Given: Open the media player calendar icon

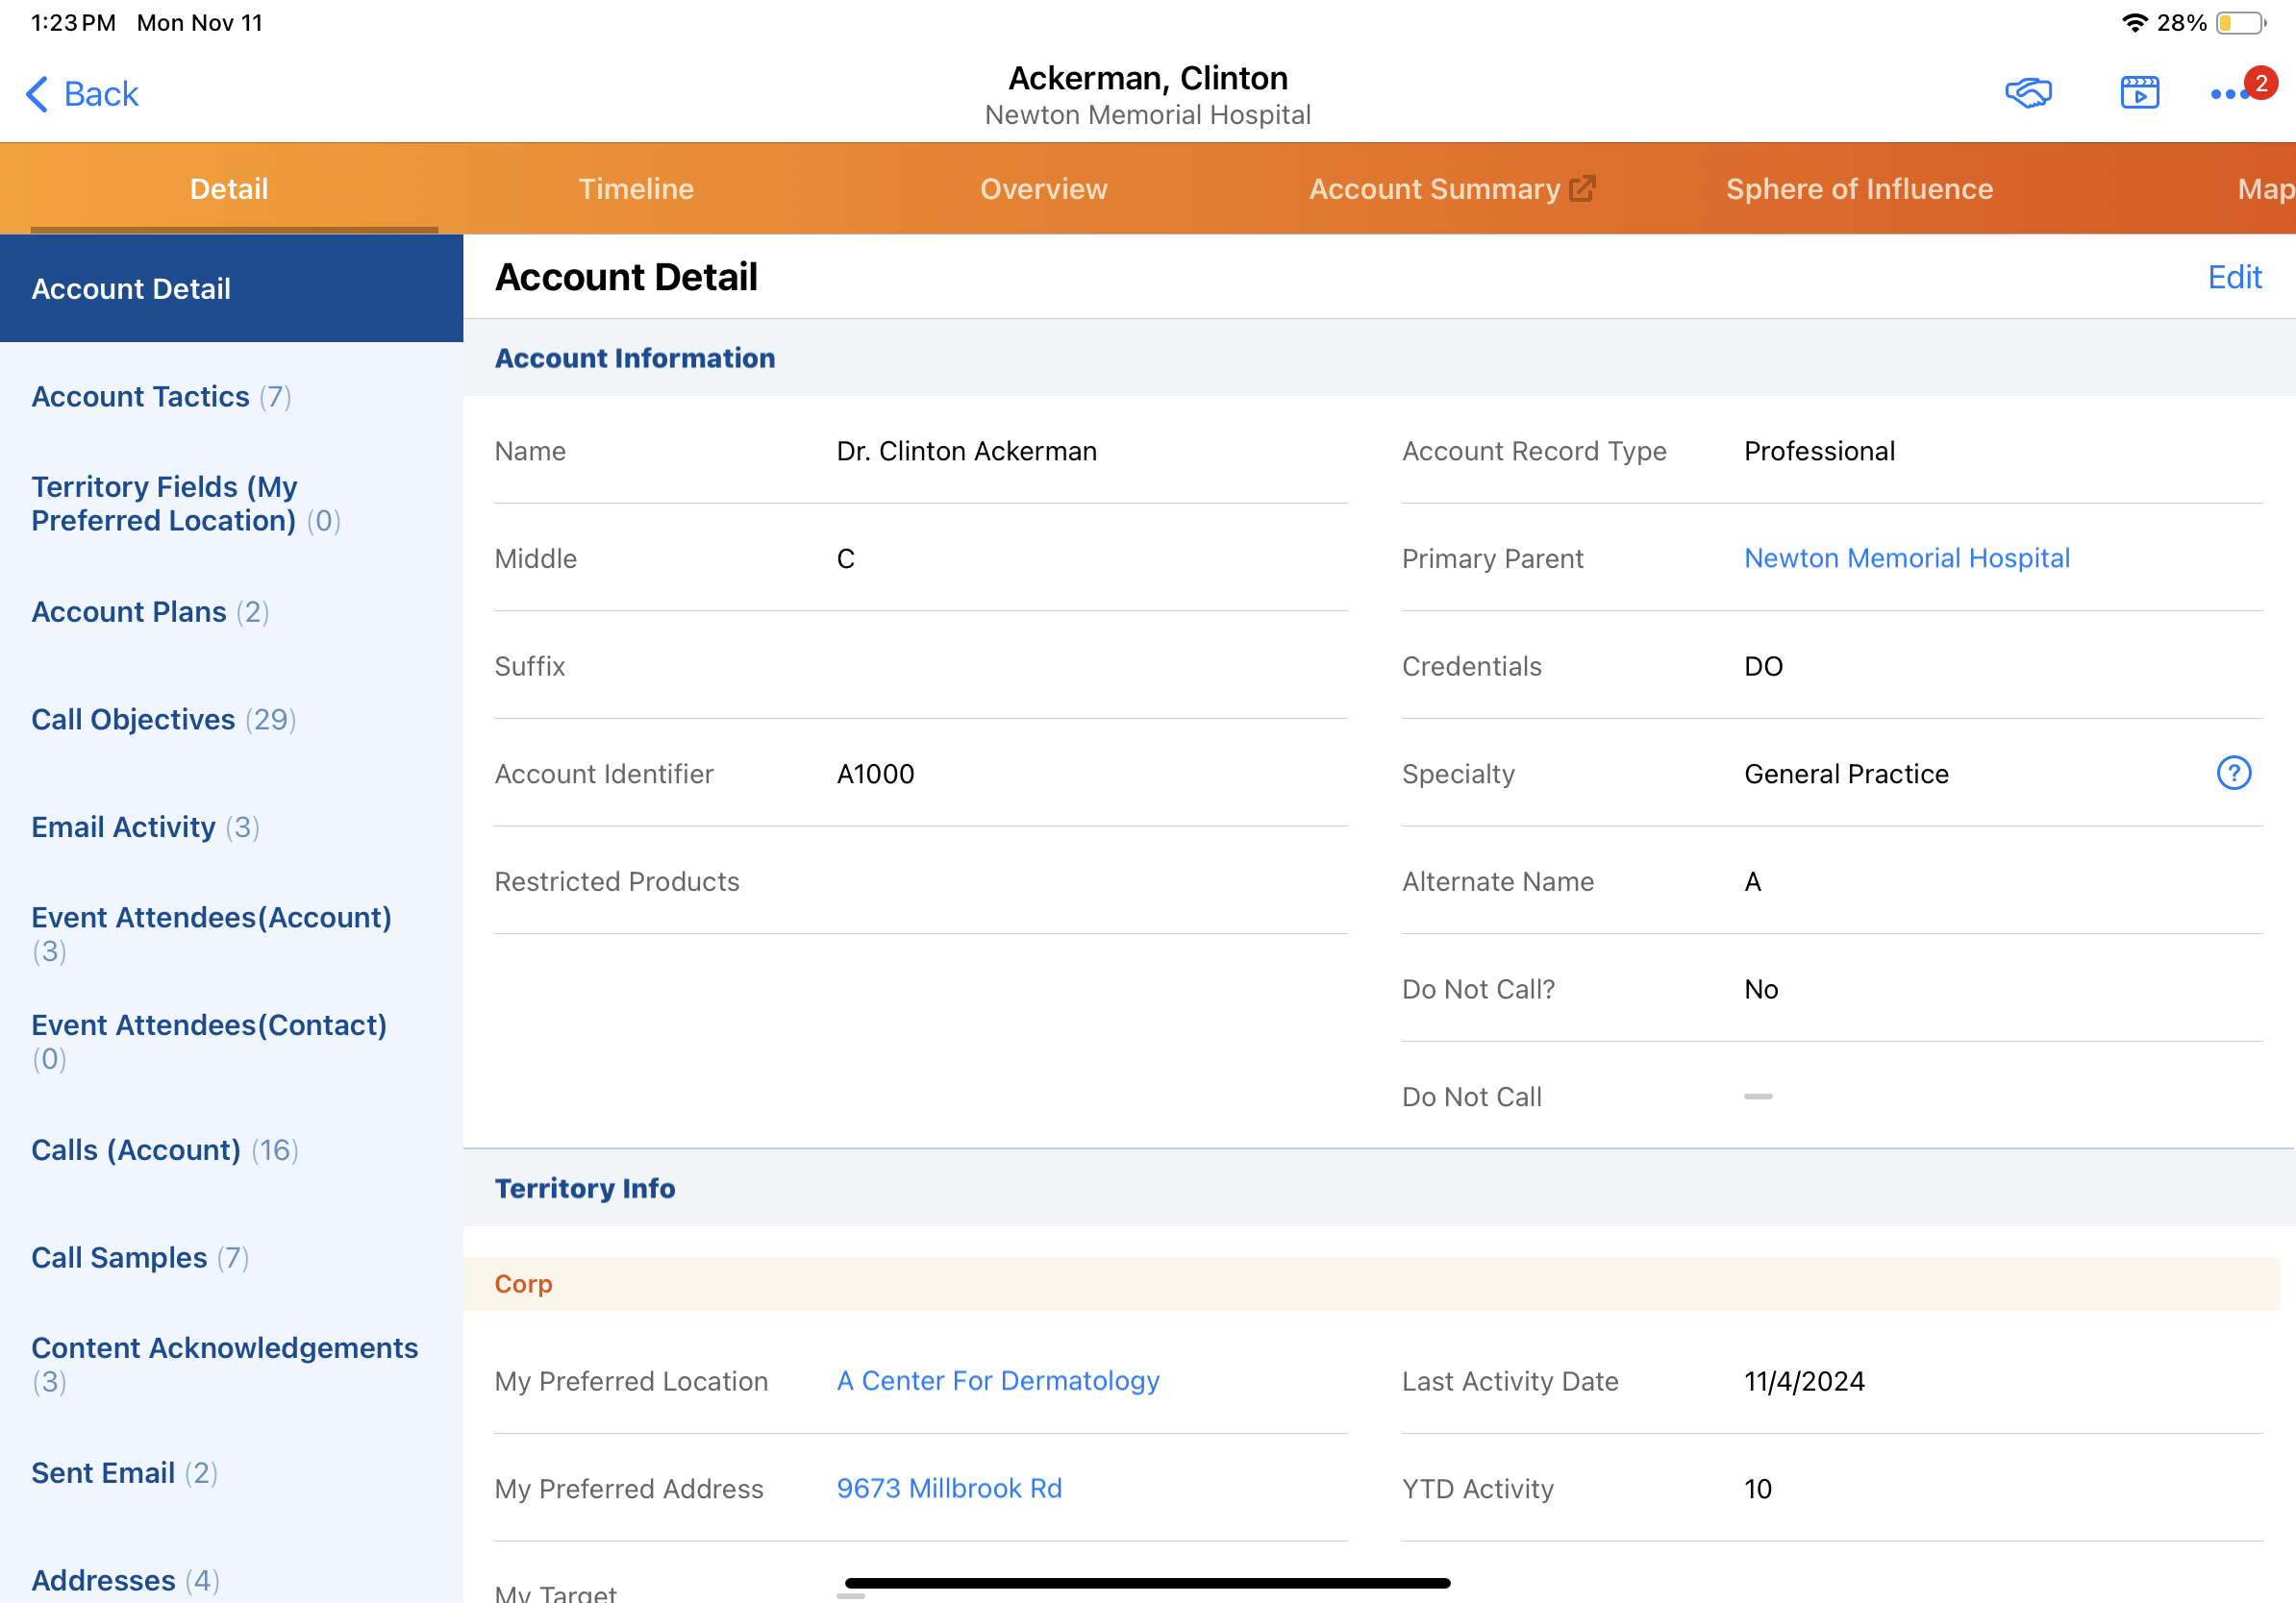Looking at the screenshot, I should click(2139, 93).
